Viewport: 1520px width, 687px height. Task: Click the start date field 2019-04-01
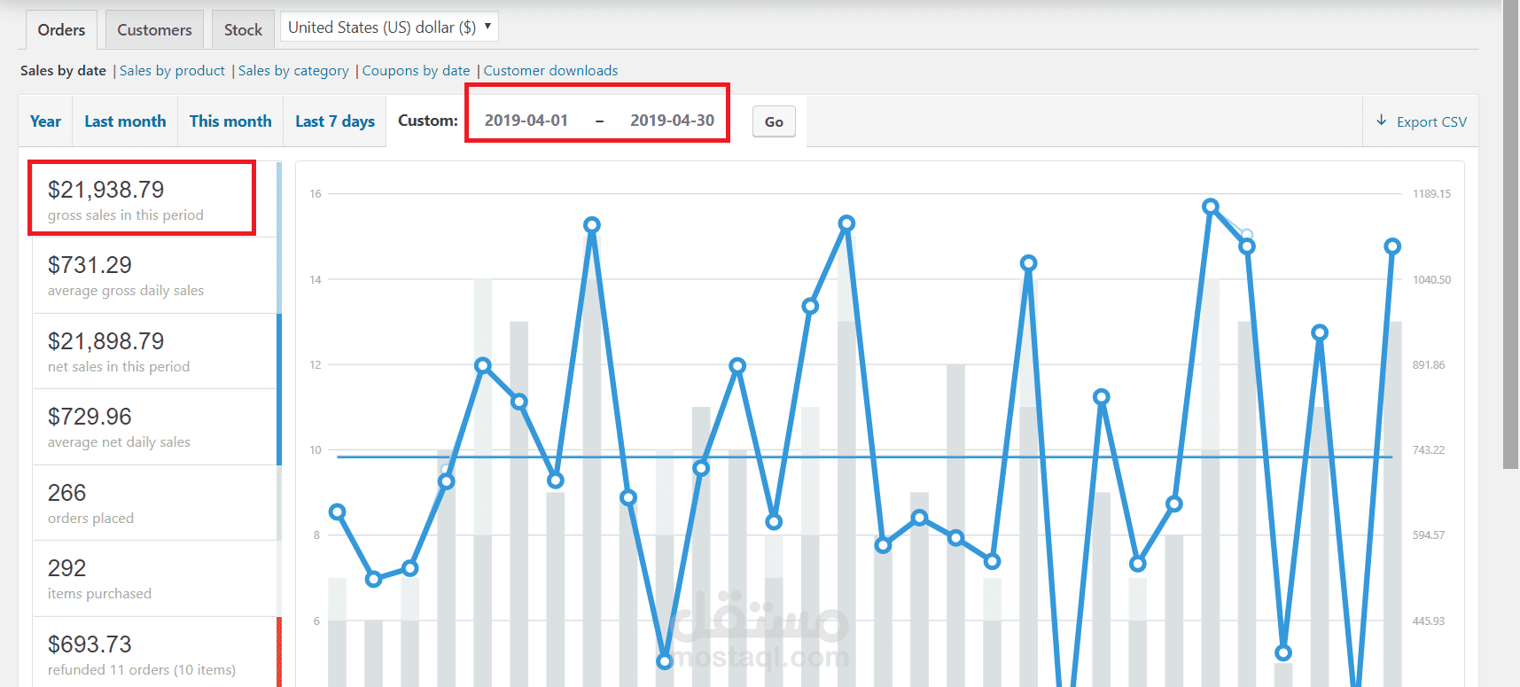click(x=526, y=121)
